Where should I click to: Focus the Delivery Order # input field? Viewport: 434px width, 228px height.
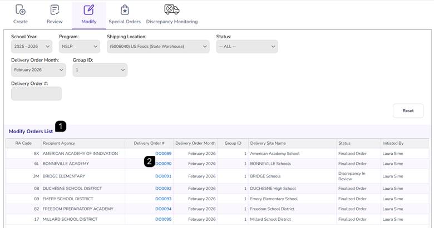click(x=36, y=94)
